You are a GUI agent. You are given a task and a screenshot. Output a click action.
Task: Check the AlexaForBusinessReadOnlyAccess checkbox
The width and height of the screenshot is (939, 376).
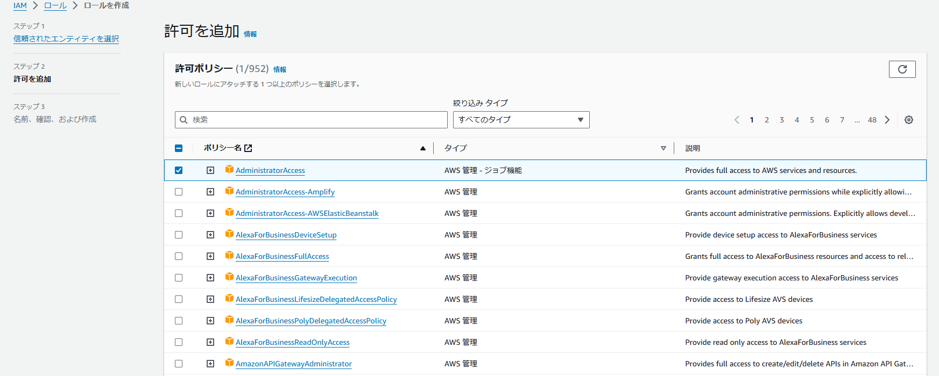click(179, 342)
